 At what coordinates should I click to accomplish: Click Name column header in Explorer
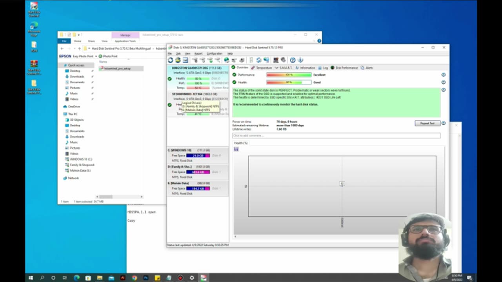[103, 62]
